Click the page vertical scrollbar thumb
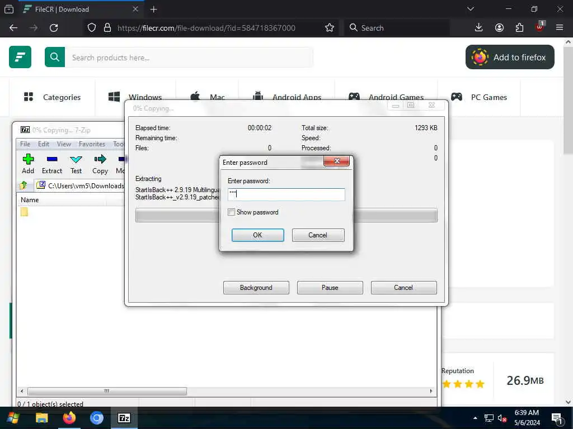 (x=568, y=101)
